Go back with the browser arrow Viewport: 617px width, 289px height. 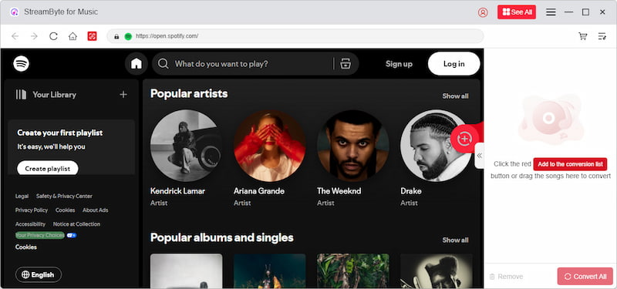click(x=15, y=36)
